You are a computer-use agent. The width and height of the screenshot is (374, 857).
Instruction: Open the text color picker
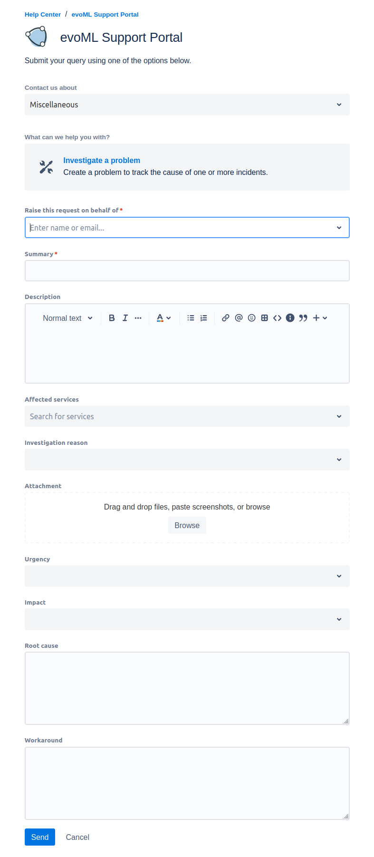click(x=163, y=318)
